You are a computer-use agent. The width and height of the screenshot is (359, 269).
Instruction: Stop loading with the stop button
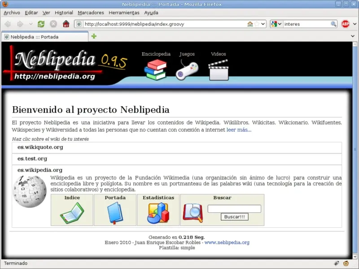coord(53,24)
